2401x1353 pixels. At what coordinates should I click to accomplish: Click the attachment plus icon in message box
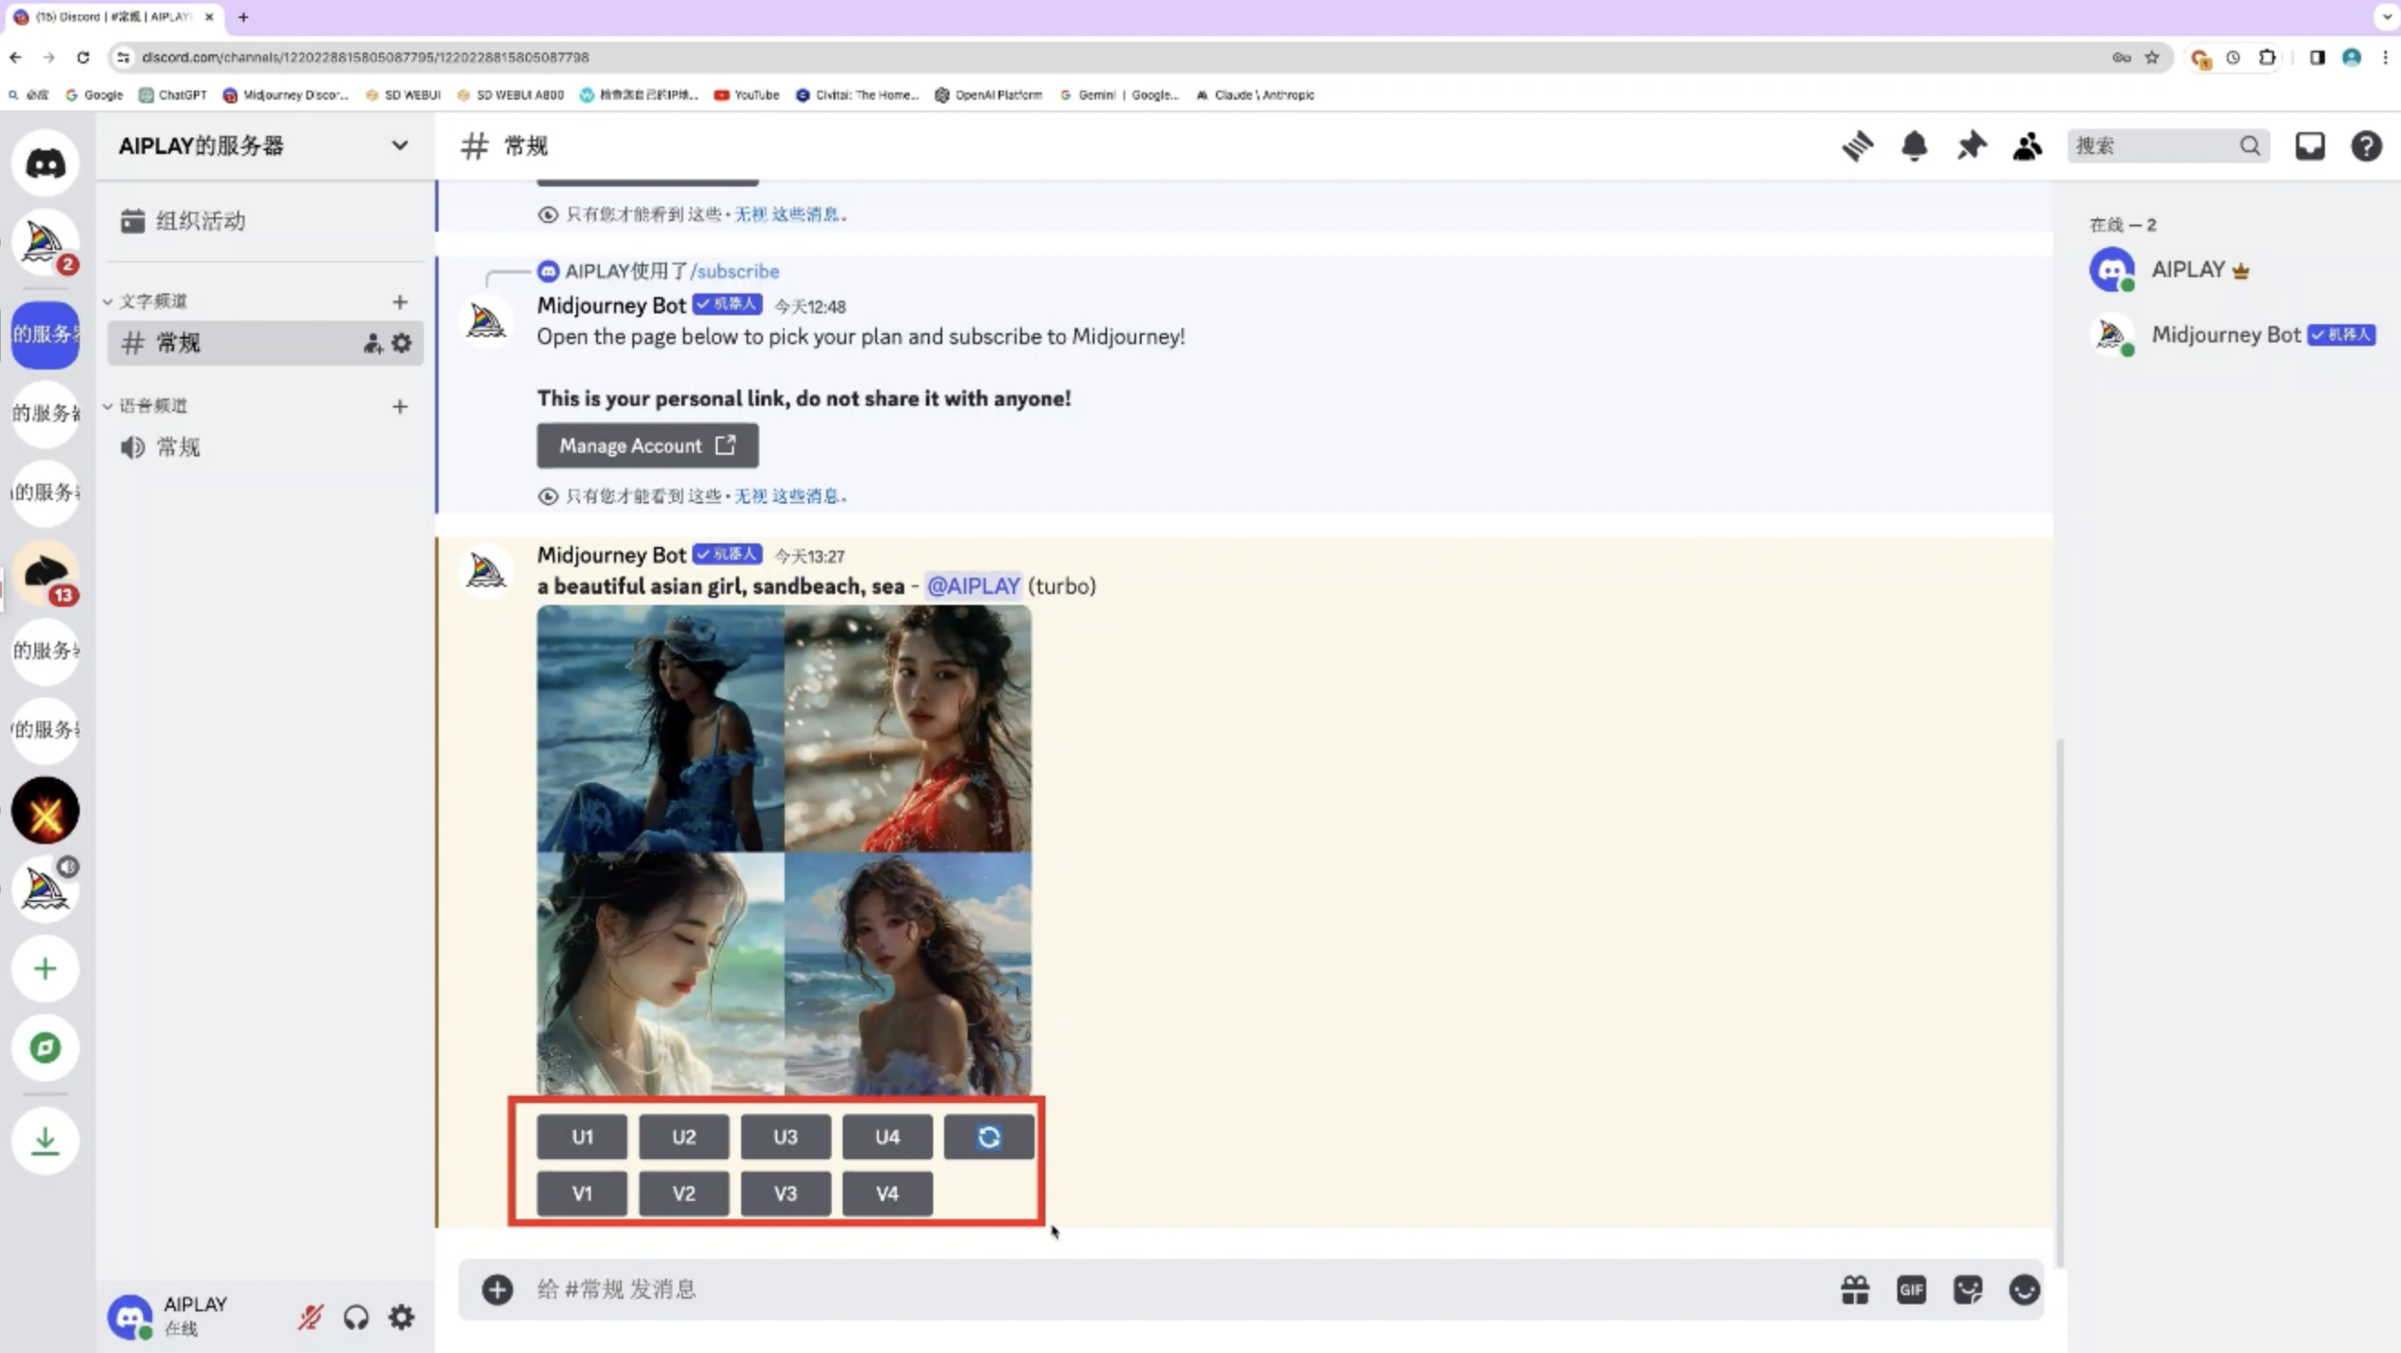tap(497, 1290)
